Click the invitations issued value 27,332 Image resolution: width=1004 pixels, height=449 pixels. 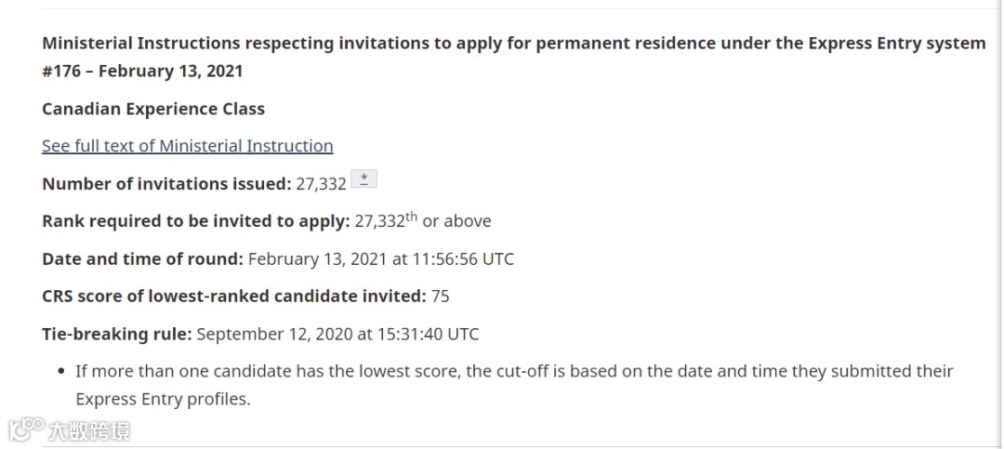pyautogui.click(x=321, y=184)
